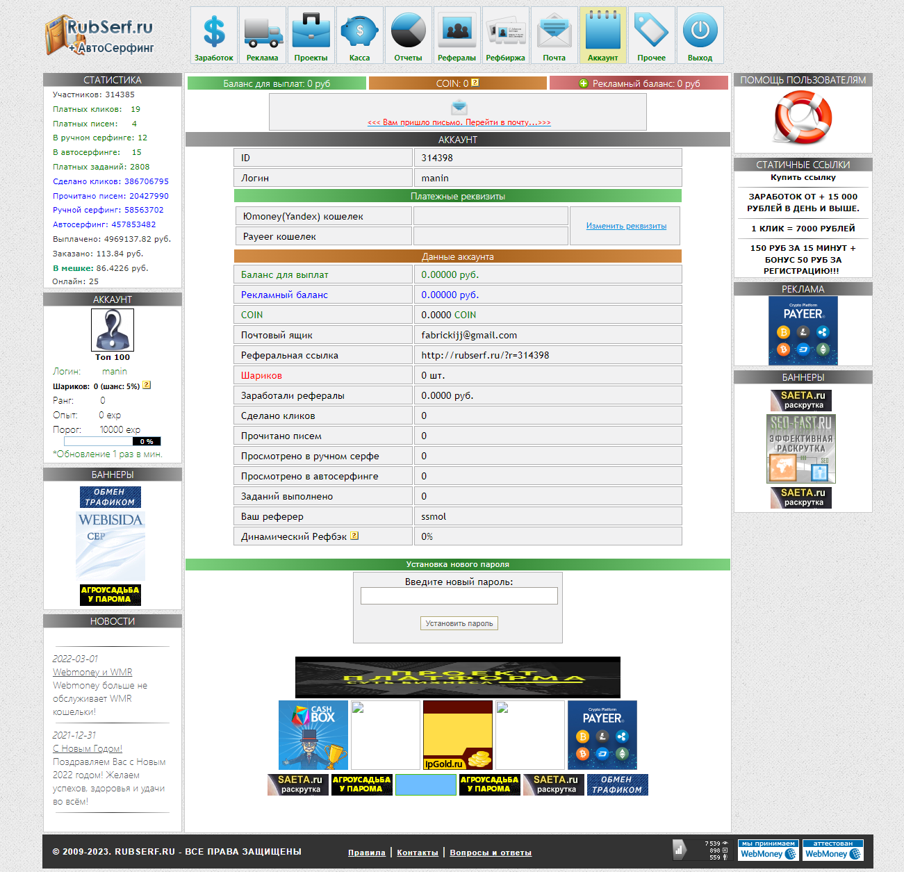
Task: Open the Проекты briefcase icon
Action: 311,35
